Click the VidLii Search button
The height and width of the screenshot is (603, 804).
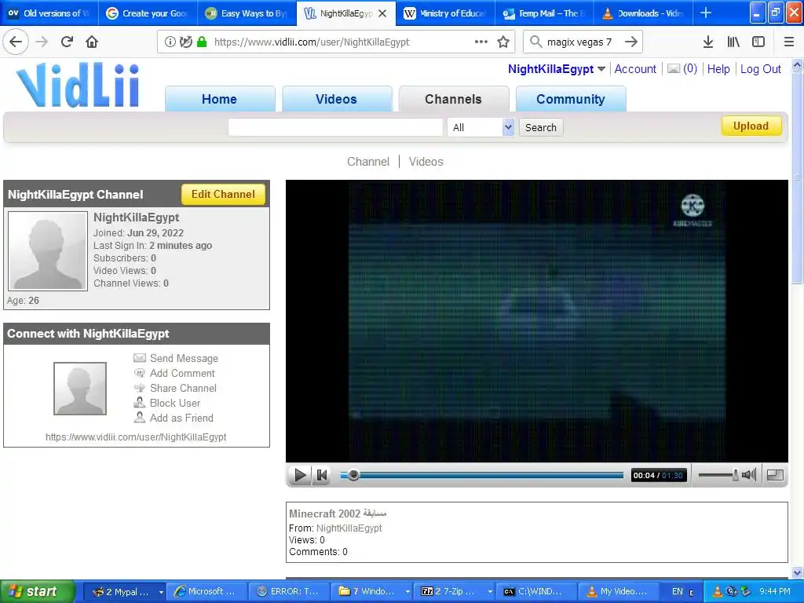tap(541, 127)
